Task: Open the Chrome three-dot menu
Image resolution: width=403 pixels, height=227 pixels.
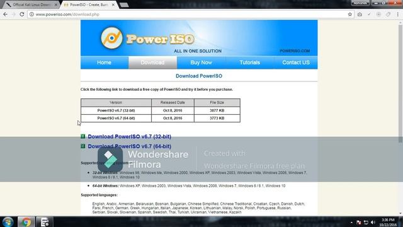Action: 397,15
